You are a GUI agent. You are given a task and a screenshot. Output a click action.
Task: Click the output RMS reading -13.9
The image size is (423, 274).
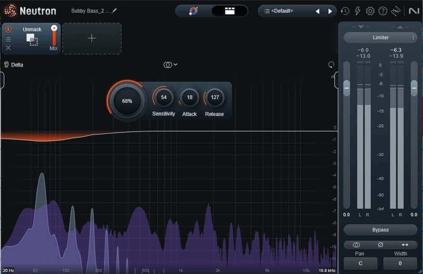(396, 56)
